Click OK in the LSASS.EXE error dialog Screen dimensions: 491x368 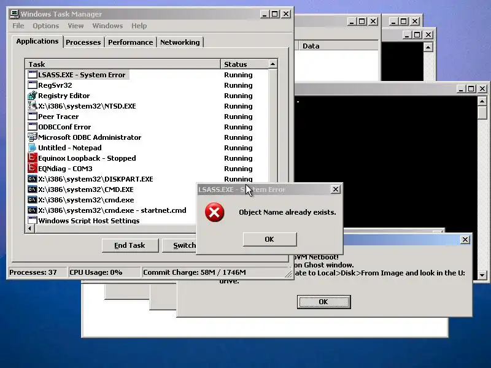click(269, 239)
